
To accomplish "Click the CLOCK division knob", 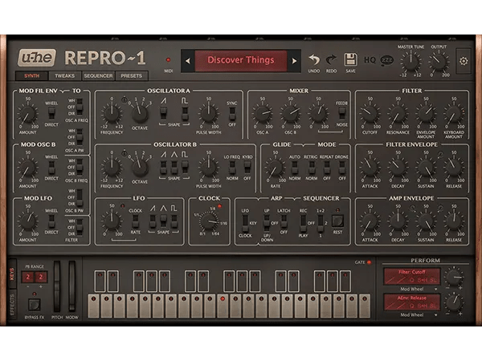I will pyautogui.click(x=209, y=221).
